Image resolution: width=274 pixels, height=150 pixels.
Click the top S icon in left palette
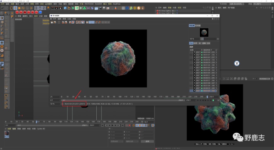point(2,43)
